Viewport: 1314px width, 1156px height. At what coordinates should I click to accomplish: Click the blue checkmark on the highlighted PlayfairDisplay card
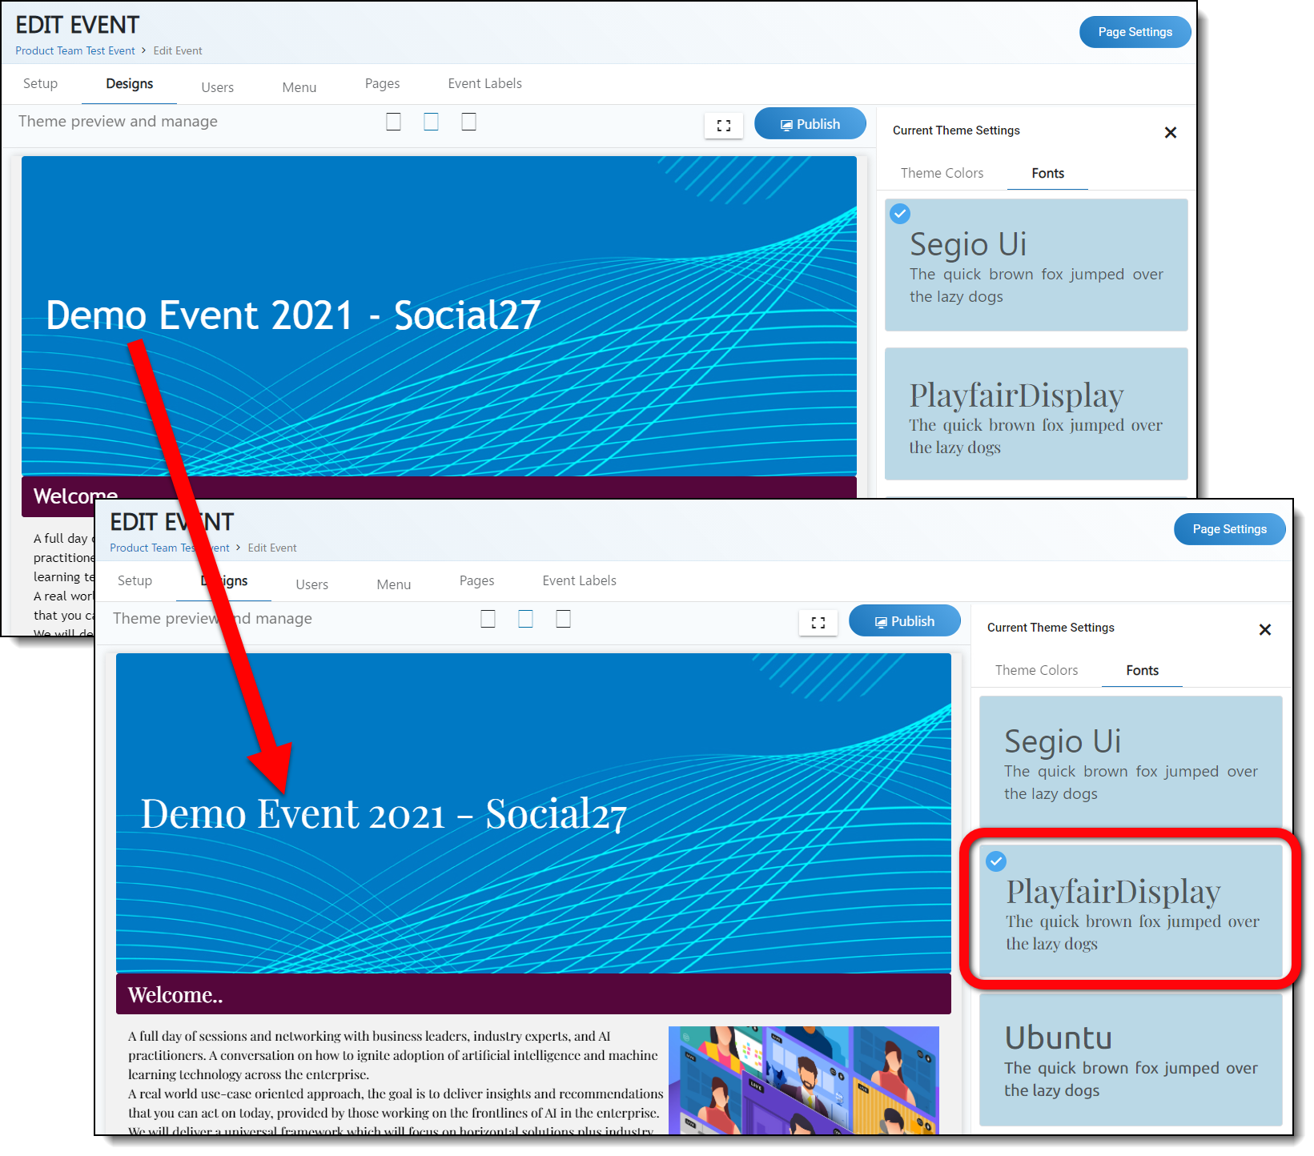point(995,861)
